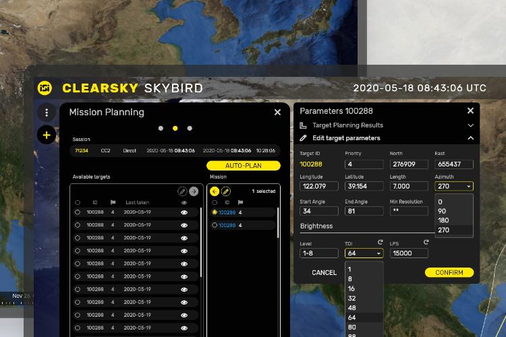The width and height of the screenshot is (506, 337).
Task: Click the AUTO-PLAN button
Action: [x=244, y=165]
